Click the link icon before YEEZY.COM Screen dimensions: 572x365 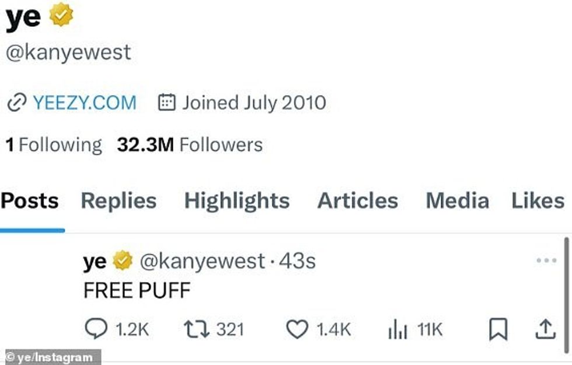point(16,102)
